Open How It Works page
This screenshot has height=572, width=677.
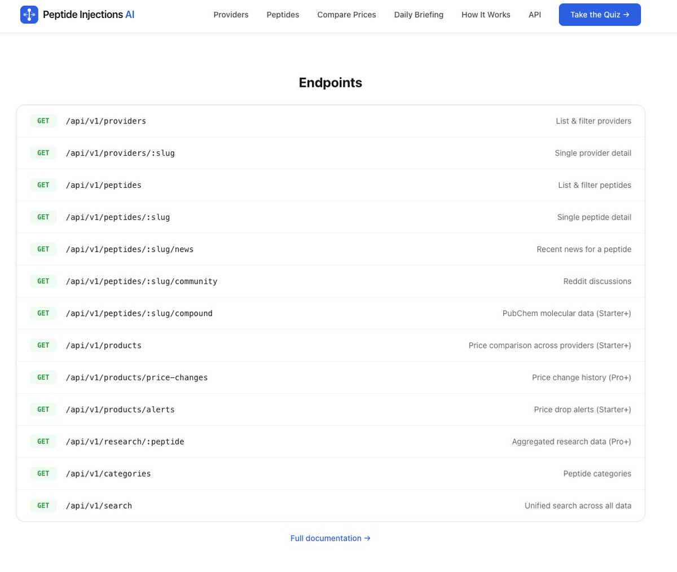coord(486,15)
